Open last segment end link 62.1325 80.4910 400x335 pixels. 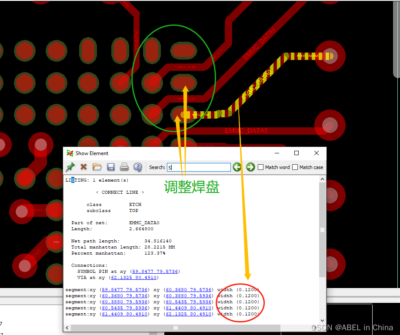point(189,314)
